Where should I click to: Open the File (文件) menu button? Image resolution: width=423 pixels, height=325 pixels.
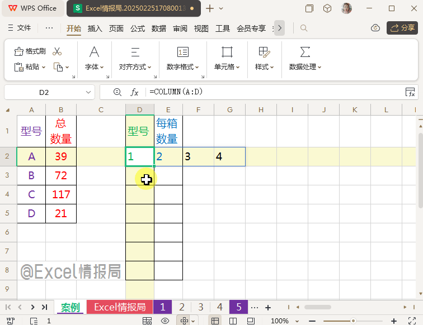pos(20,28)
